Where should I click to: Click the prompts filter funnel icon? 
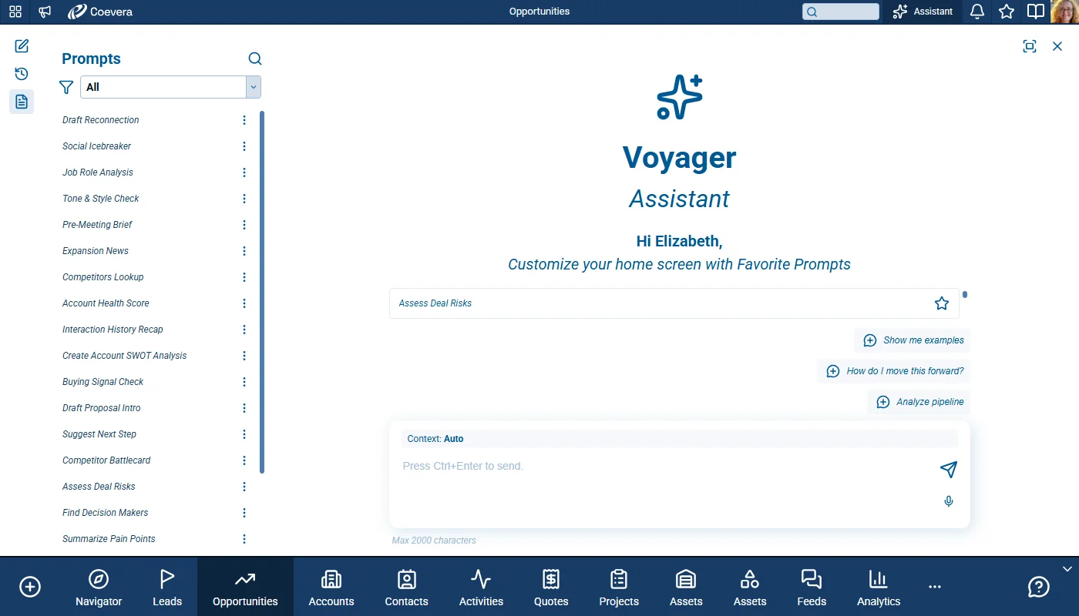[x=66, y=87]
